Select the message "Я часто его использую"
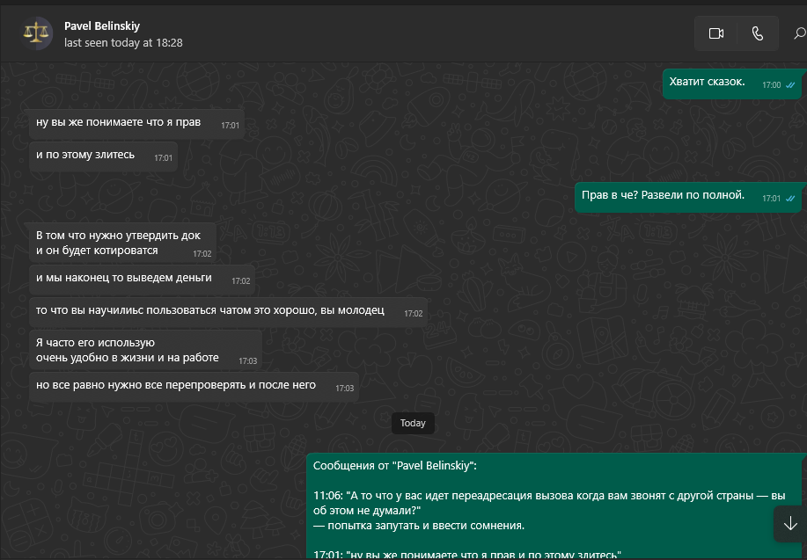The width and height of the screenshot is (807, 560). point(128,350)
